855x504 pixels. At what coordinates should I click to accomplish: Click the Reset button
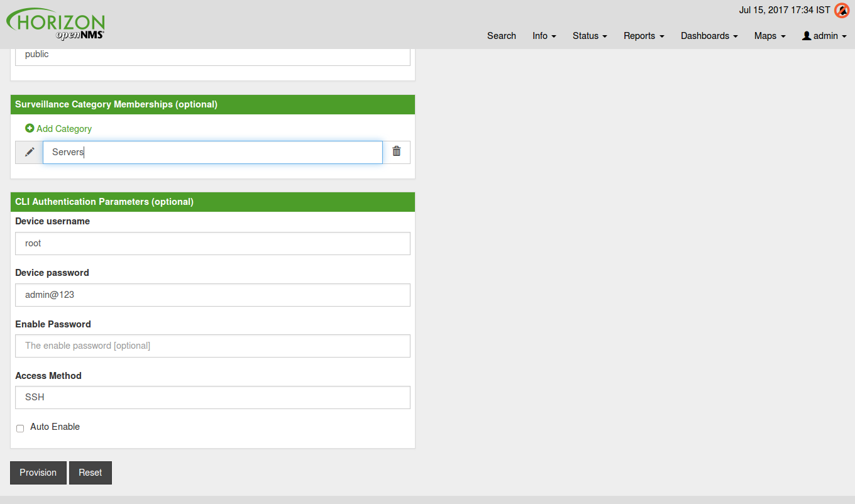(x=91, y=473)
